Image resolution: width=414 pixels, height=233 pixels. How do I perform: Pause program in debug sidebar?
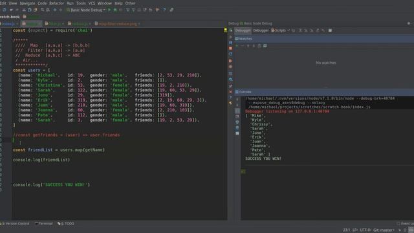point(230,43)
